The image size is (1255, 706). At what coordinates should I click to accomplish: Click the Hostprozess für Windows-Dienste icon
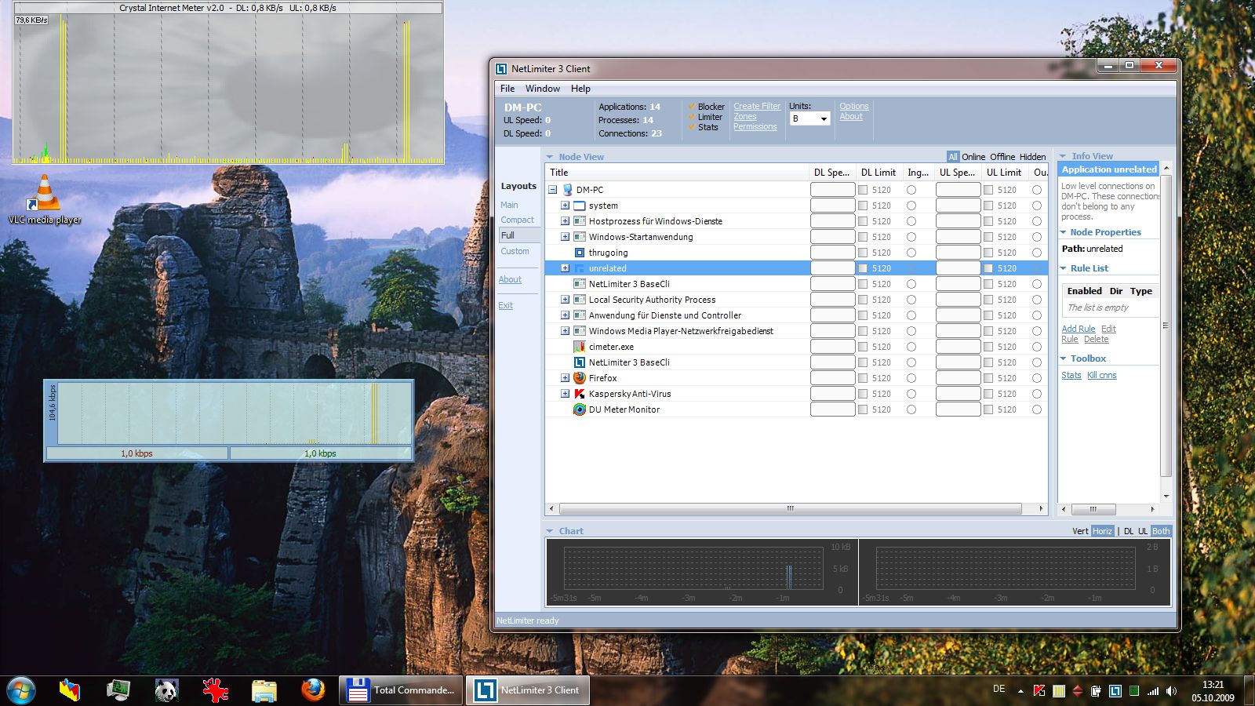[x=580, y=221]
